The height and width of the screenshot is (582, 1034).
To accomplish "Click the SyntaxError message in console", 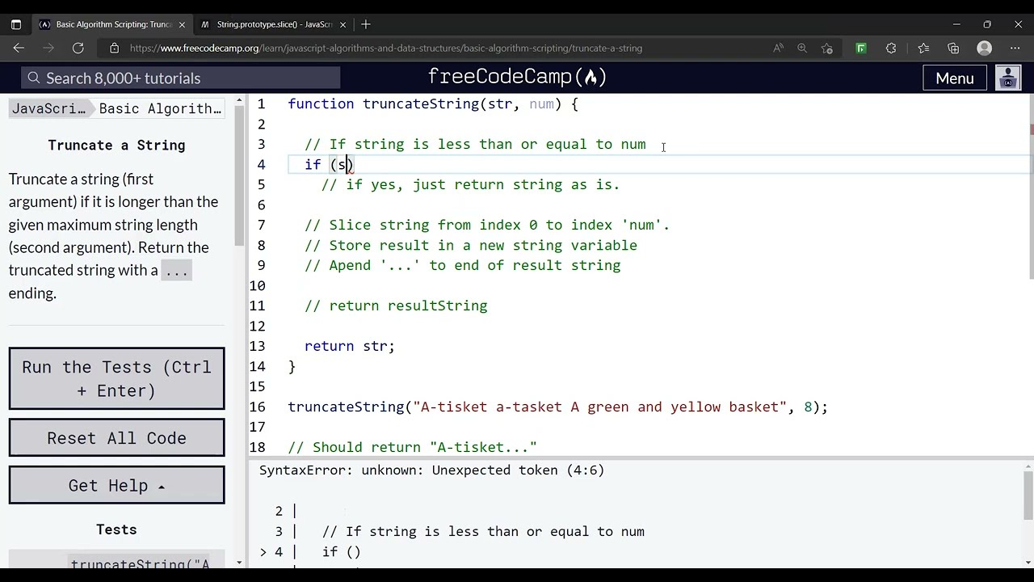I will click(x=431, y=470).
